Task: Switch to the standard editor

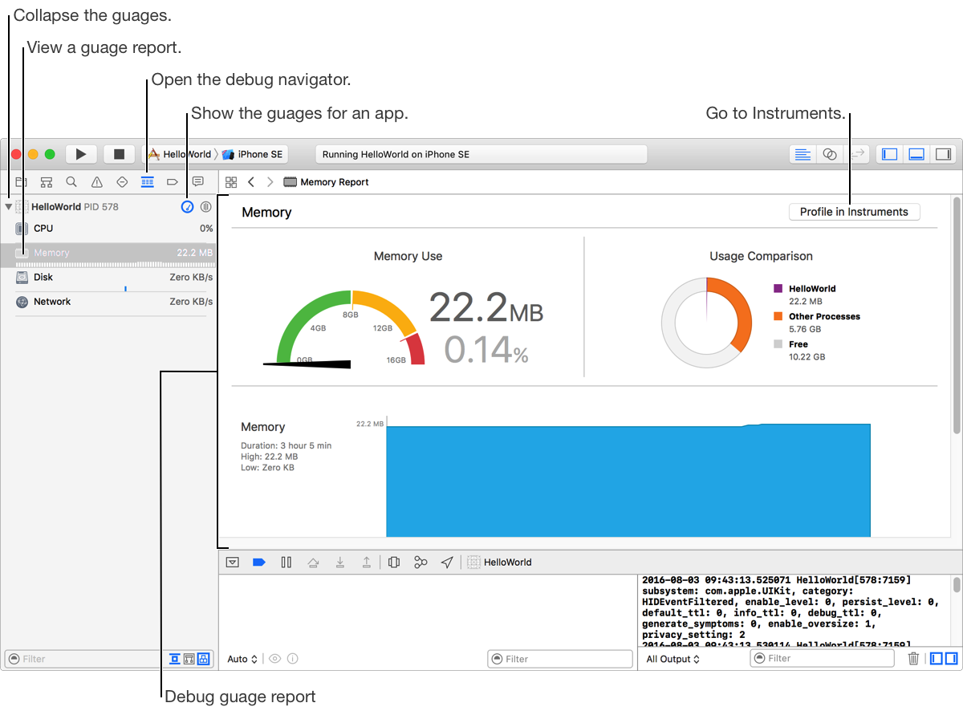Action: click(802, 154)
